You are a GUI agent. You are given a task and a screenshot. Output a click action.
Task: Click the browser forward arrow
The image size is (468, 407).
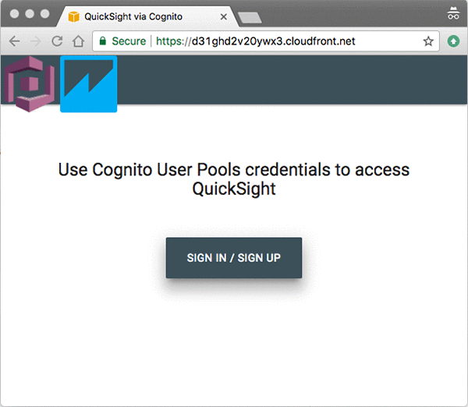click(36, 41)
